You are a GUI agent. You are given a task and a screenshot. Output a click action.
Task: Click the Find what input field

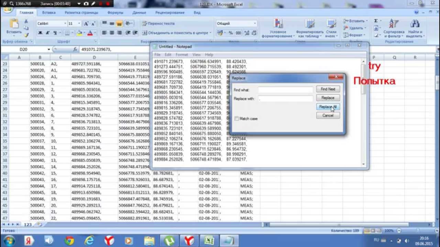tap(285, 90)
